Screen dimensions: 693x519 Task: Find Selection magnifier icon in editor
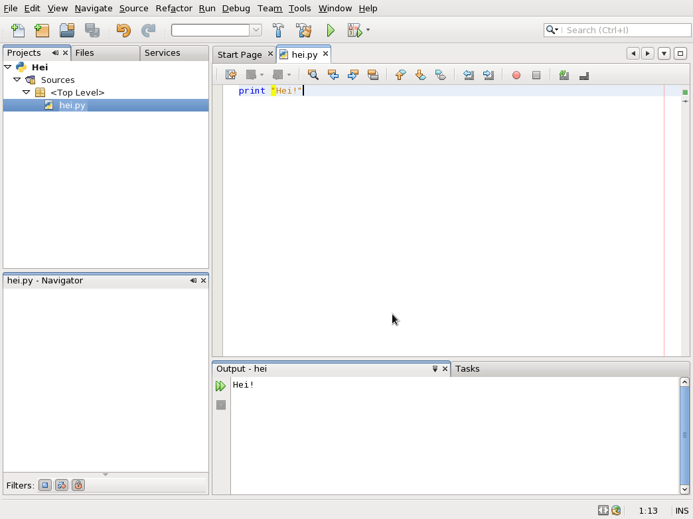tap(313, 75)
